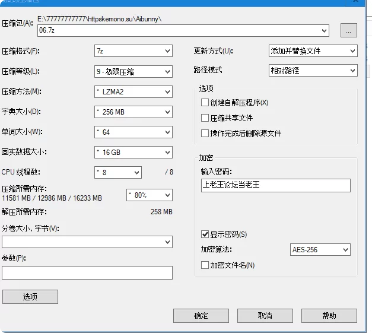
Task: Enable 创建自解压程序 checkbox
Action: click(205, 103)
